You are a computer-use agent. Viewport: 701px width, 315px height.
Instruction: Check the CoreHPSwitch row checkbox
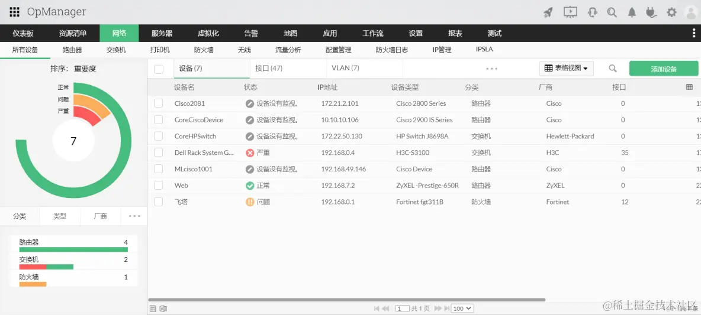pos(158,137)
